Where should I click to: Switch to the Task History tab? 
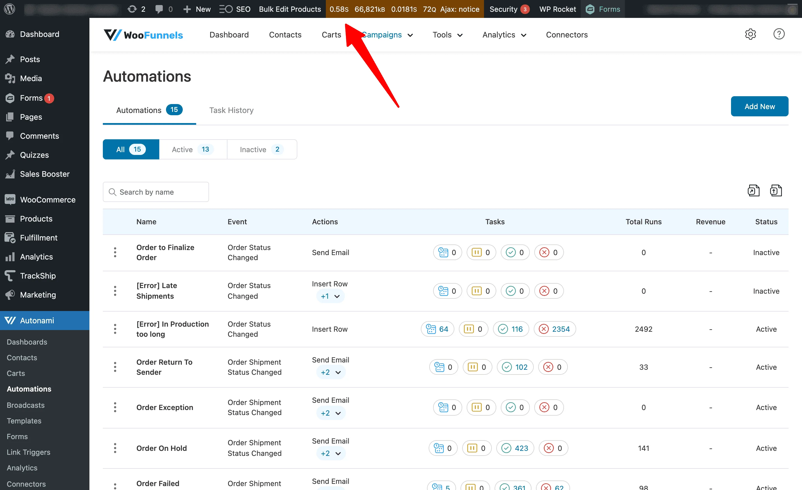(x=231, y=110)
